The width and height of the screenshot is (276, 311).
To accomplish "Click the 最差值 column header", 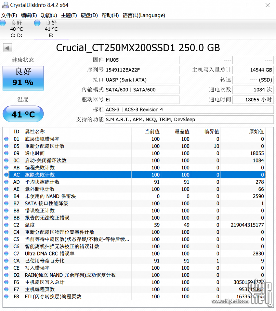I will (176, 131).
